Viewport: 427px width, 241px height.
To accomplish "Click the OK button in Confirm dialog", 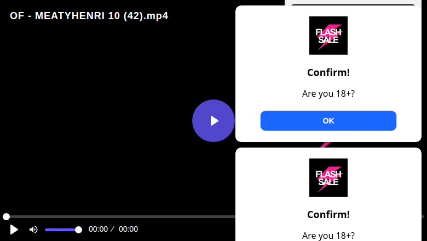I will (328, 121).
